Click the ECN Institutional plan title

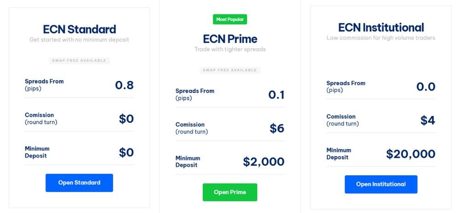[x=381, y=28]
